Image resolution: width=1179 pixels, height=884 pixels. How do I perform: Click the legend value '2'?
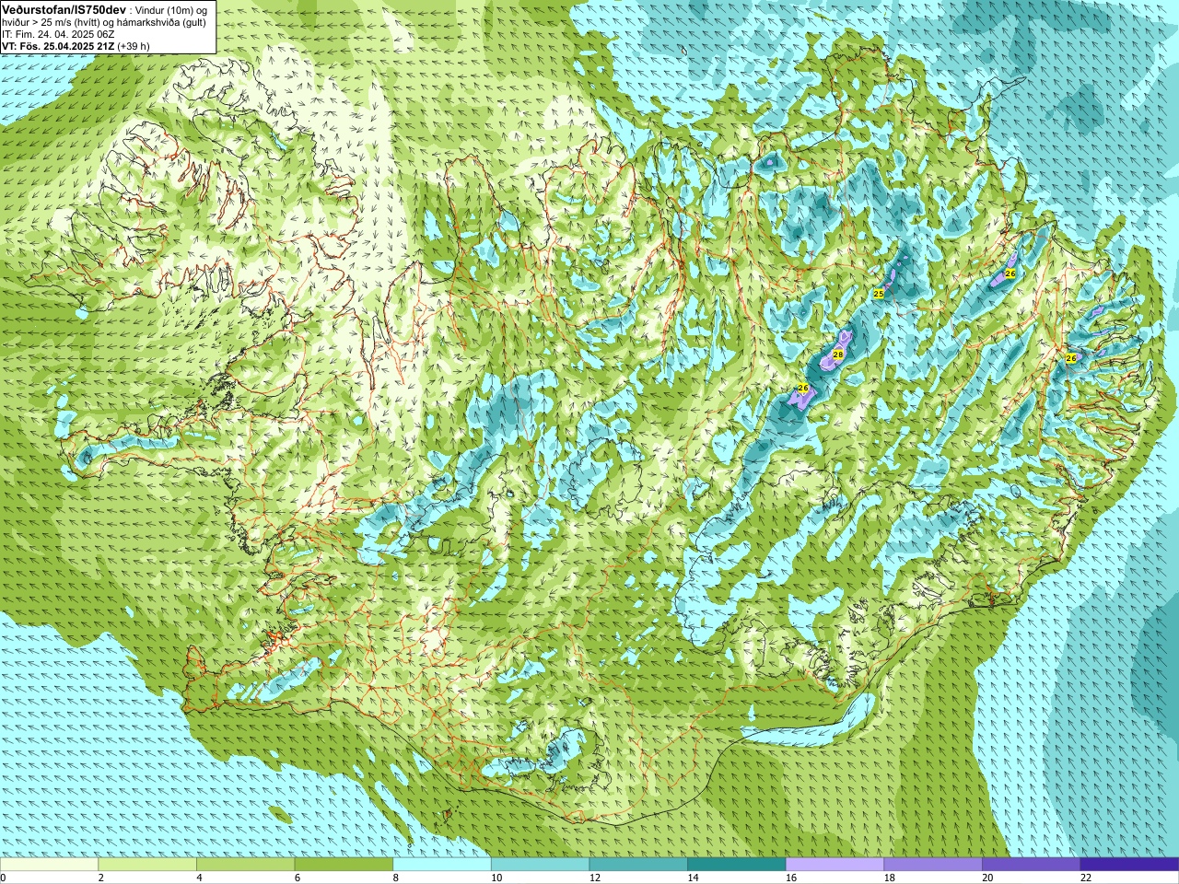(100, 878)
